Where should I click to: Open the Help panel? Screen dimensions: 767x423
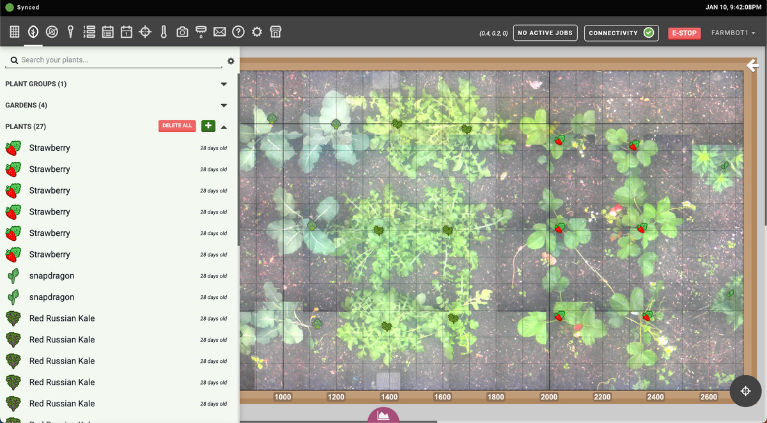pos(238,31)
